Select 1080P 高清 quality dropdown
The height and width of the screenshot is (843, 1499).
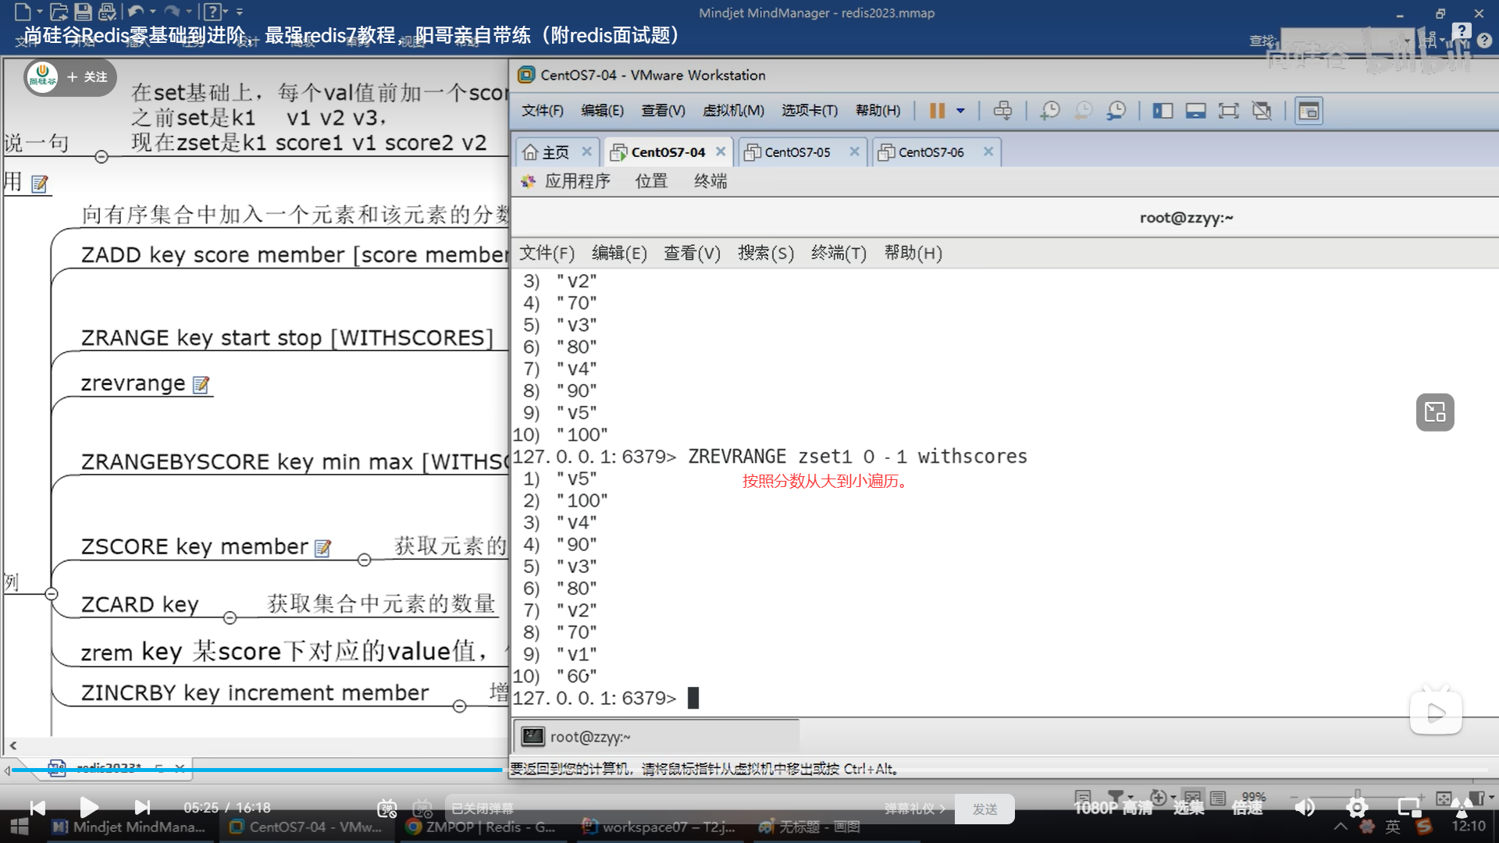[1113, 808]
